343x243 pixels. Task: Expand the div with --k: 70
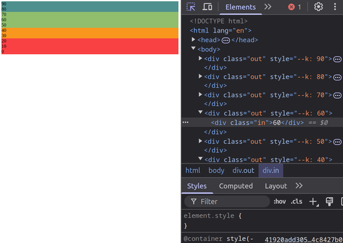[x=200, y=94]
